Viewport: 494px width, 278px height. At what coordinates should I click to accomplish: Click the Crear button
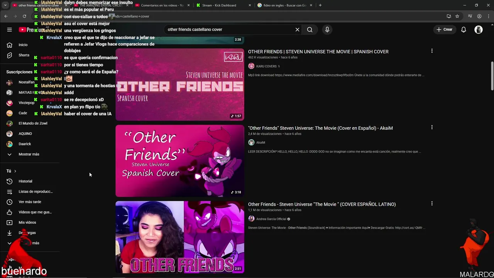point(444,30)
